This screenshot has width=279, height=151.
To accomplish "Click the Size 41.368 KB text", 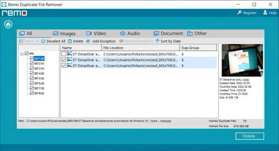I will click(x=229, y=97).
